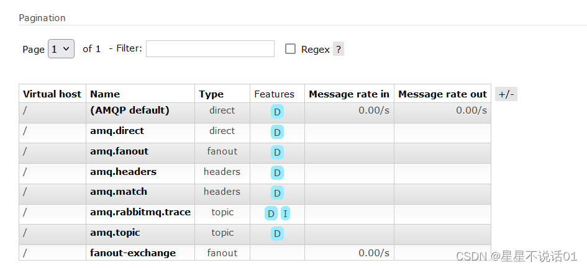587x268 pixels.
Task: Open the Page number dropdown
Action: click(x=61, y=49)
